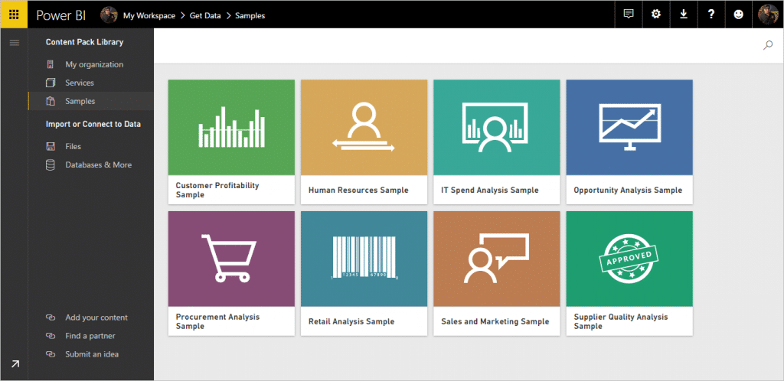This screenshot has height=381, width=784.
Task: Go to My Workspace breadcrumb
Action: (149, 15)
